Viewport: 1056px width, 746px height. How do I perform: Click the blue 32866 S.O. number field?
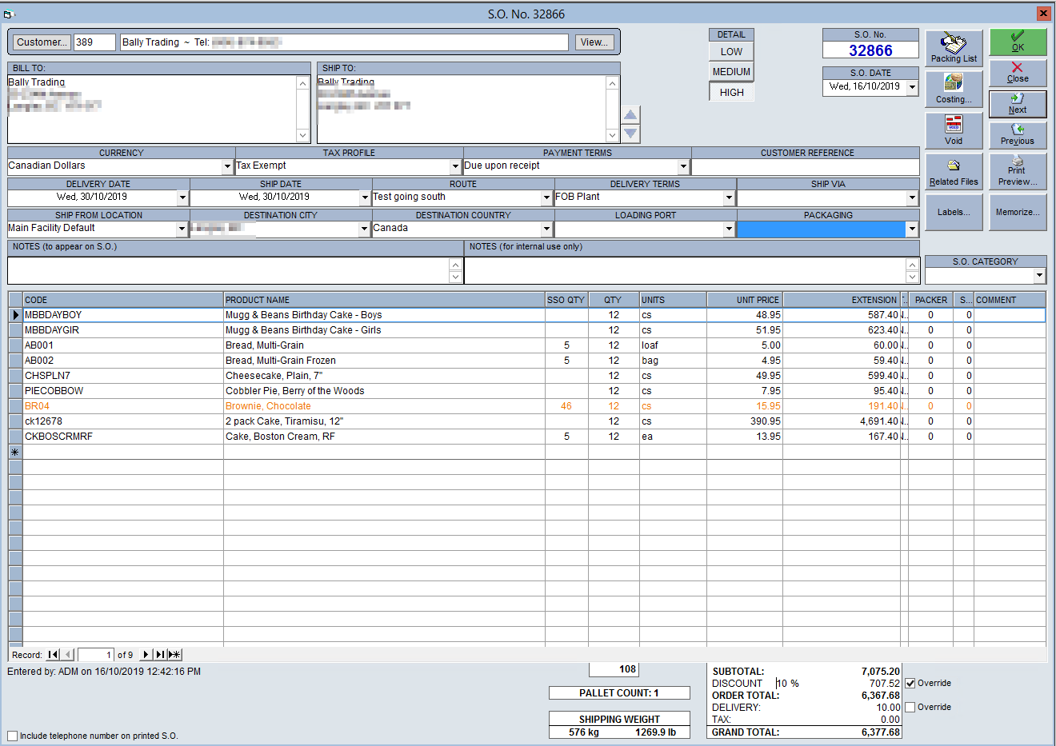(870, 50)
